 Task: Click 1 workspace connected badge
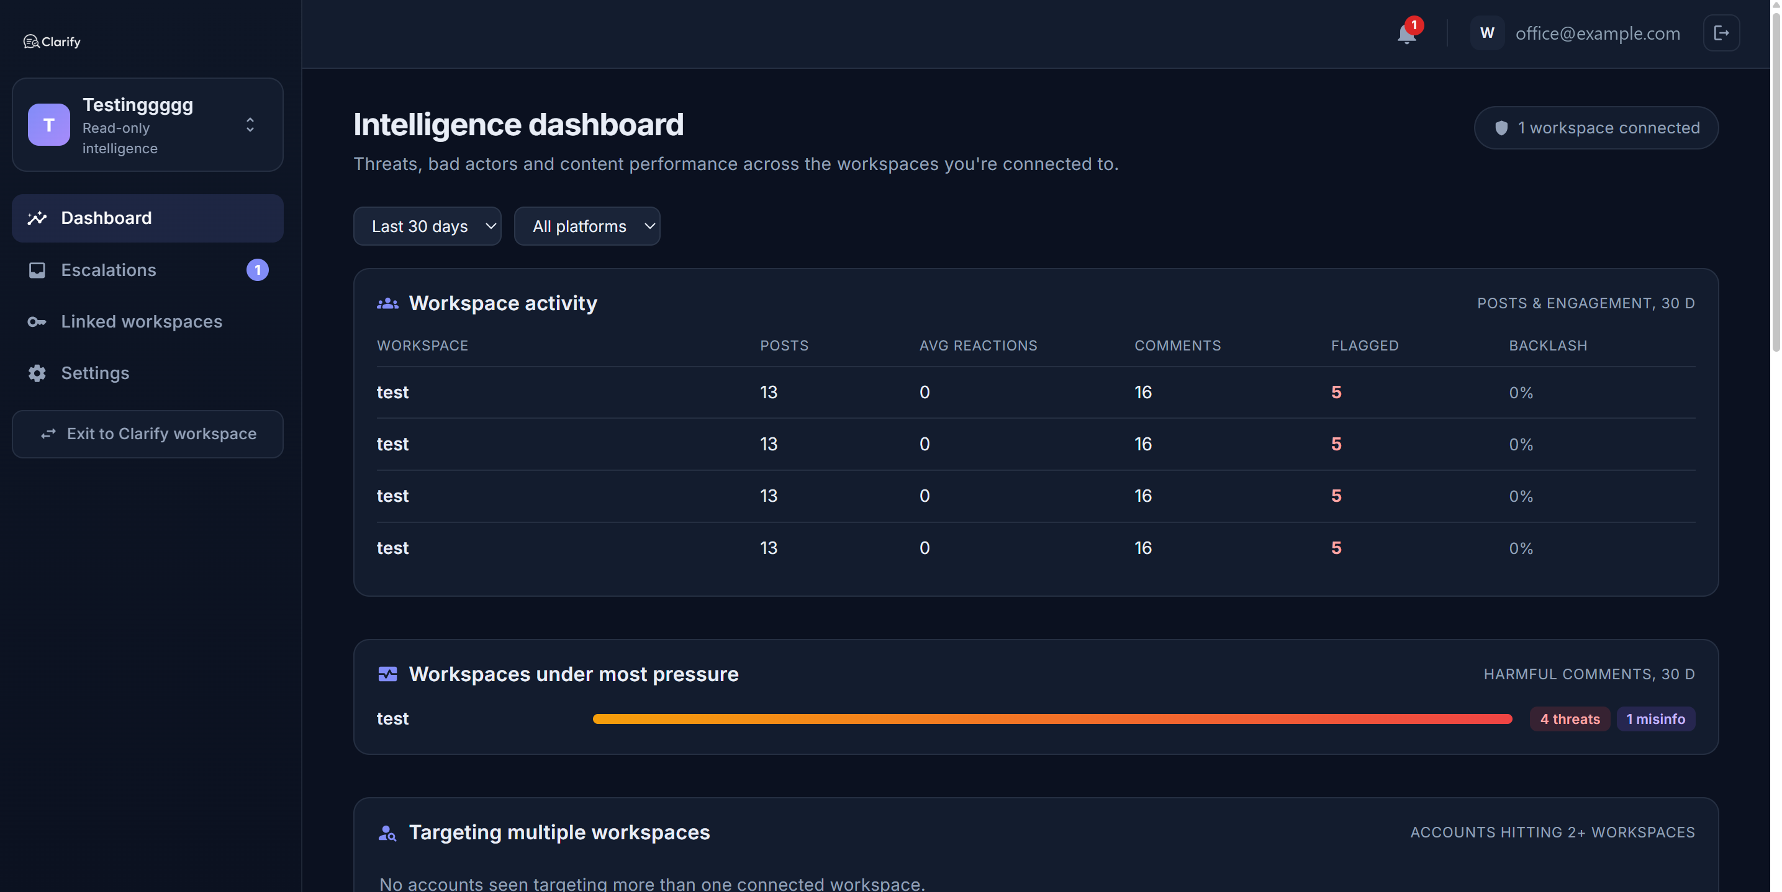click(x=1596, y=128)
